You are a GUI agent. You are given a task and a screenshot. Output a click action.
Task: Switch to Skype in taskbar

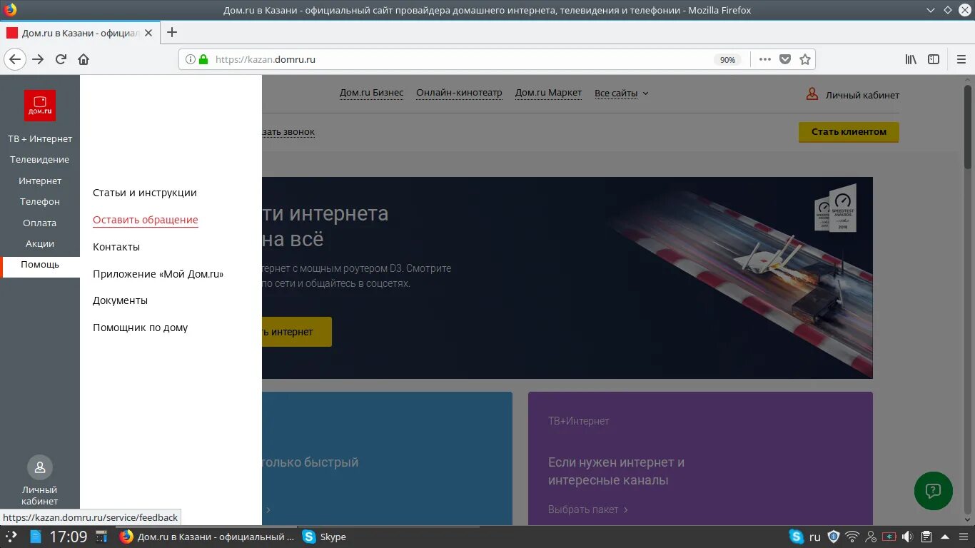coord(325,537)
